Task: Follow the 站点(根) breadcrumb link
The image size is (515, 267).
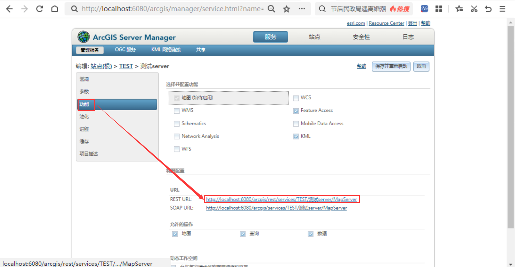Action: pos(101,66)
